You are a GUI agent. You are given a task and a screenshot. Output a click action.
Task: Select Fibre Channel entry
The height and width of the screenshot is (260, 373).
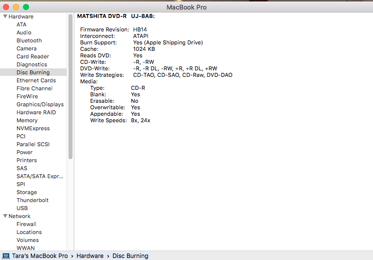click(34, 88)
